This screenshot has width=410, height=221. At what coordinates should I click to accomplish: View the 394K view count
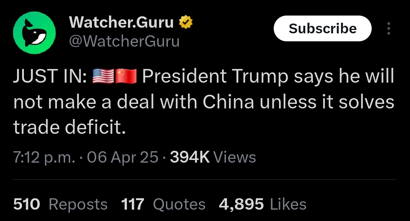click(x=190, y=157)
